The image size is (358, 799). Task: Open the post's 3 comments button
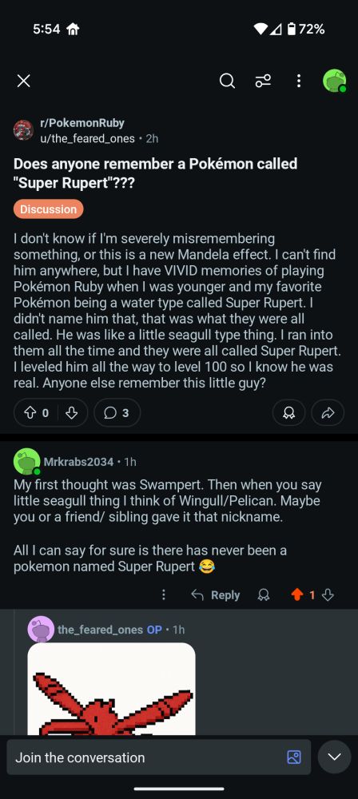[117, 413]
